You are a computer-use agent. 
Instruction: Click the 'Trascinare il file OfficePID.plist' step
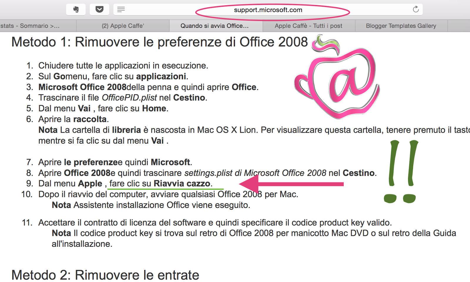(x=123, y=98)
